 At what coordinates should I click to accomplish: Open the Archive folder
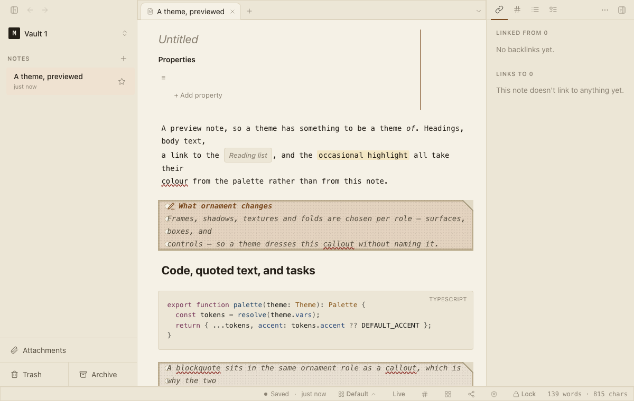[103, 375]
